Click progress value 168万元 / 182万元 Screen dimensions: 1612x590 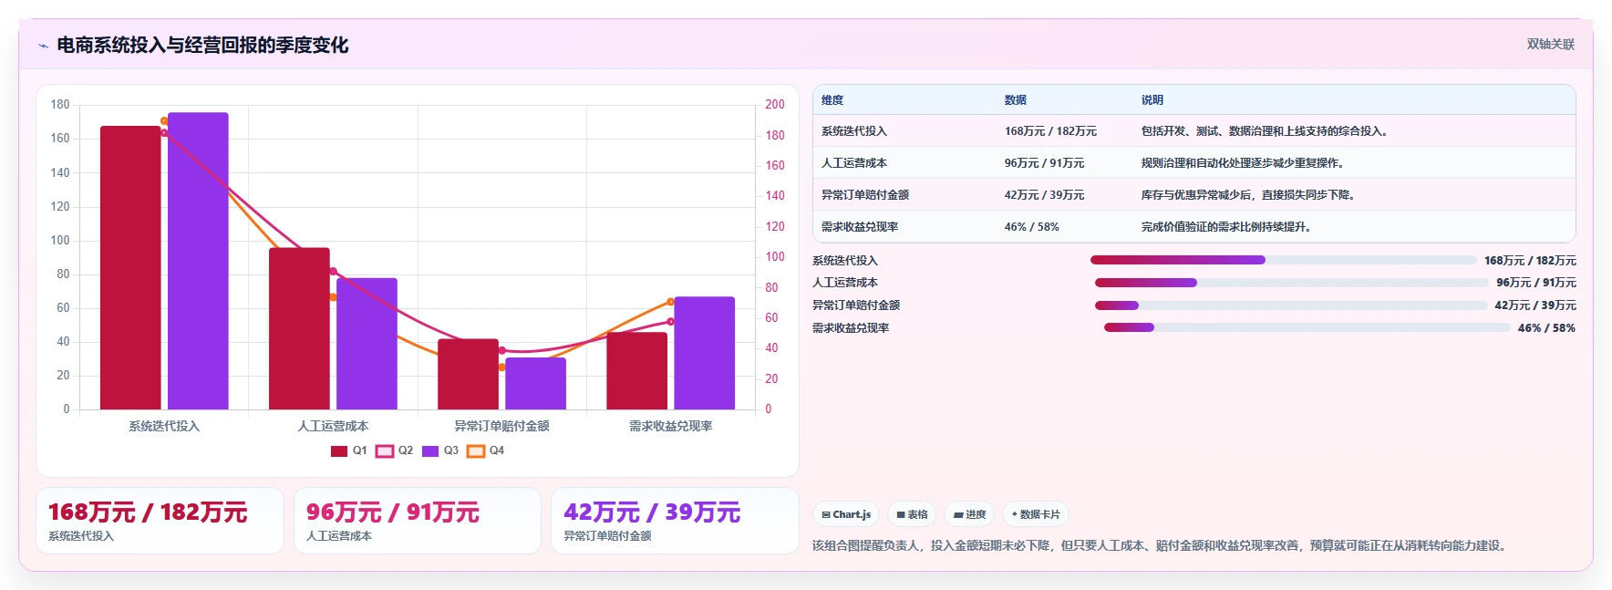(1530, 261)
